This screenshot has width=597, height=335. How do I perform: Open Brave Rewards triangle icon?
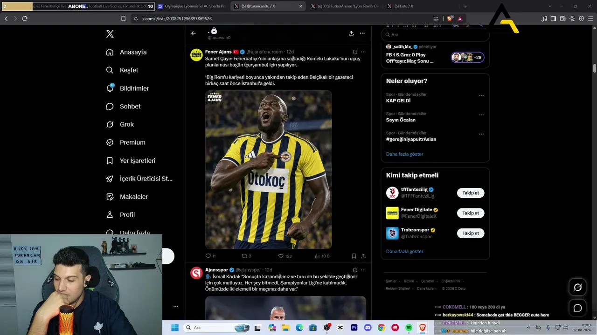point(460,19)
